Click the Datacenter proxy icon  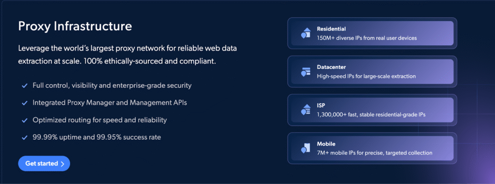(x=306, y=71)
